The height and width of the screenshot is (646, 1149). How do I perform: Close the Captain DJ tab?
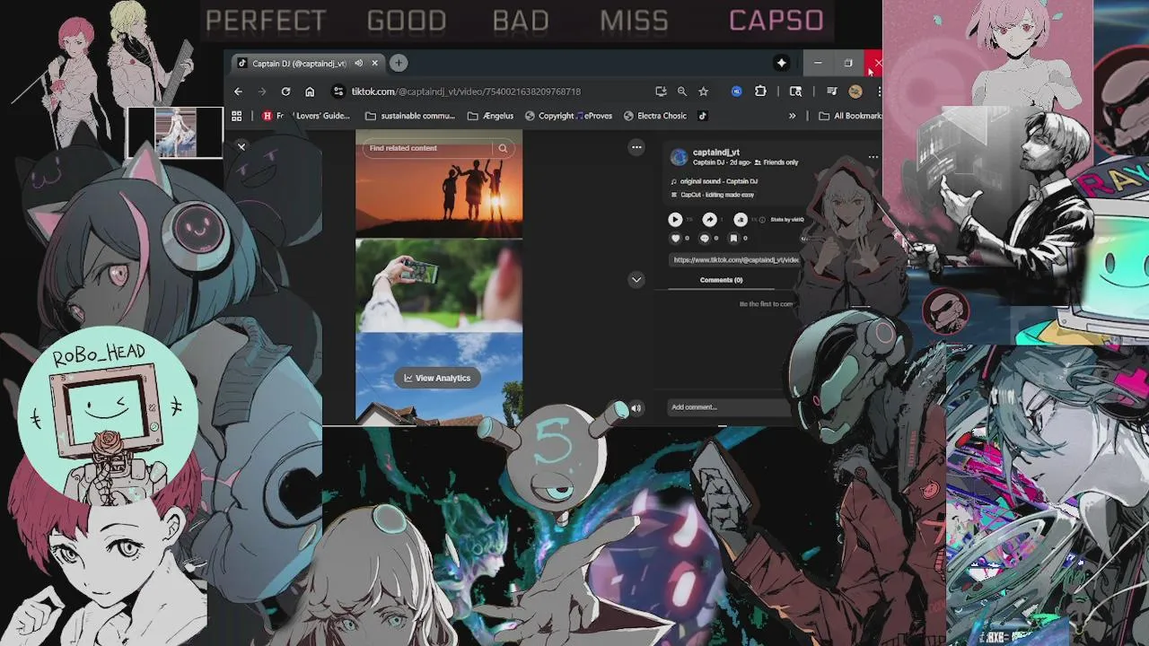(375, 64)
